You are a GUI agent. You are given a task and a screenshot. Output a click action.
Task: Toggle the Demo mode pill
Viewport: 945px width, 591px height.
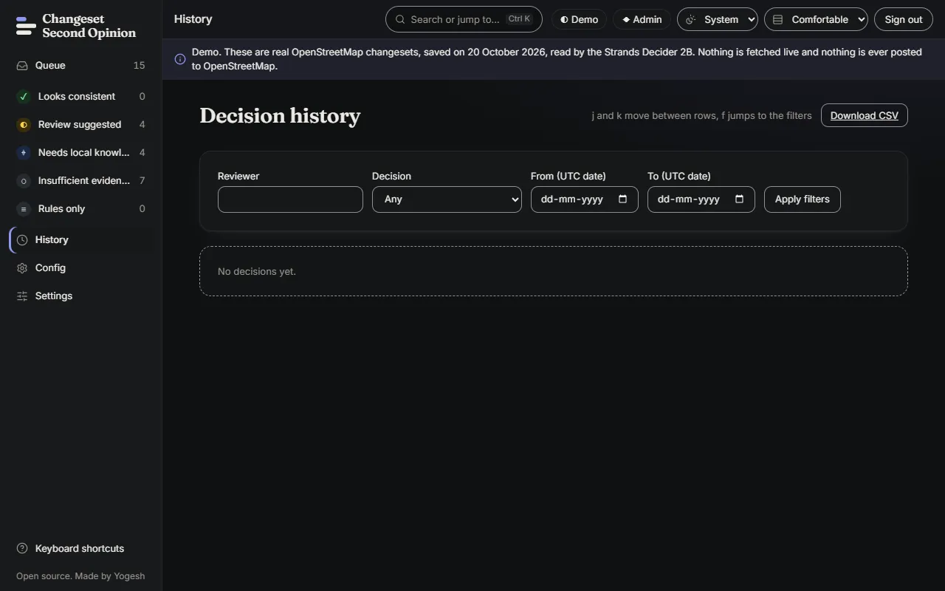pyautogui.click(x=579, y=20)
